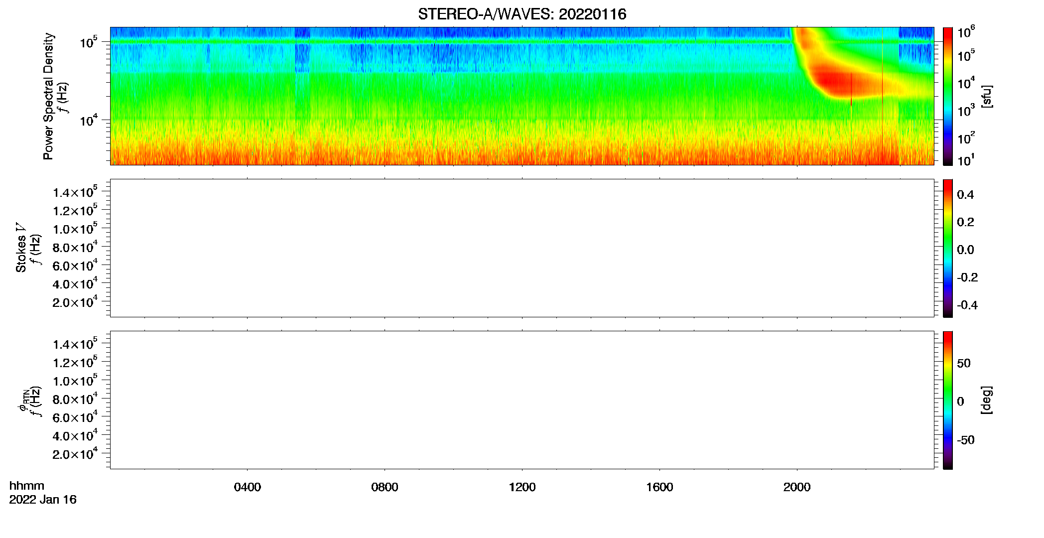
Task: Click the empty Stokes V plot panel
Action: (x=522, y=248)
